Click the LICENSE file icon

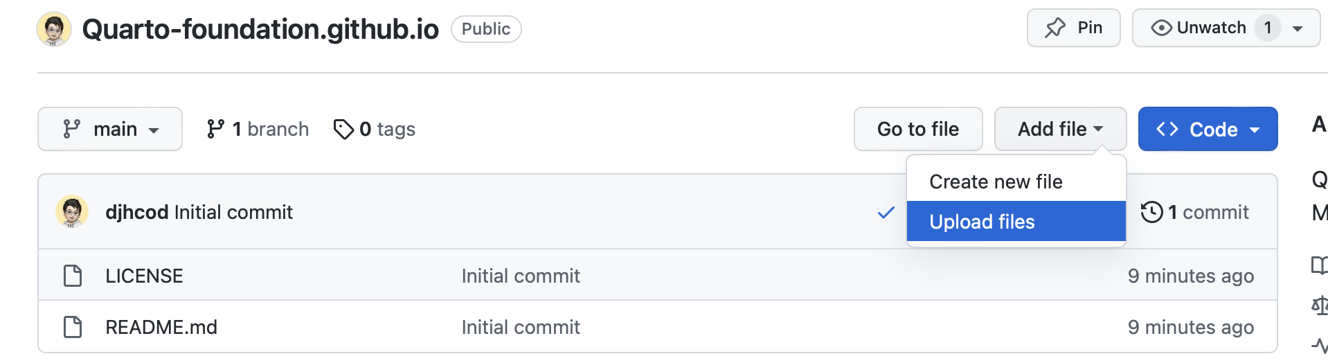click(73, 276)
